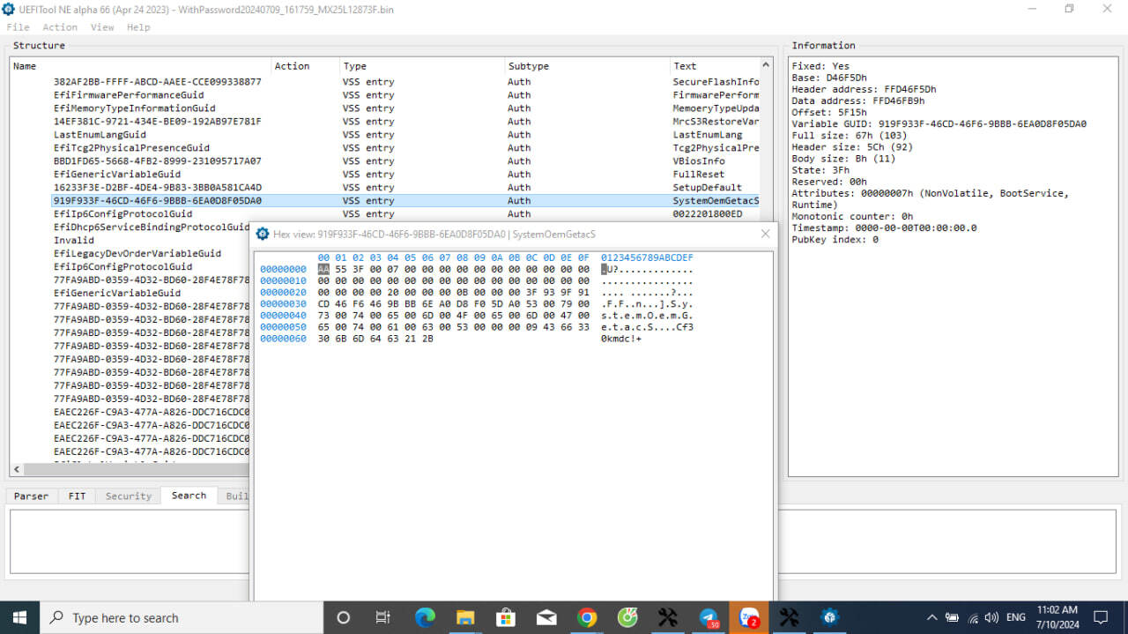Close the Hex view dialog
1128x634 pixels.
[x=765, y=234]
